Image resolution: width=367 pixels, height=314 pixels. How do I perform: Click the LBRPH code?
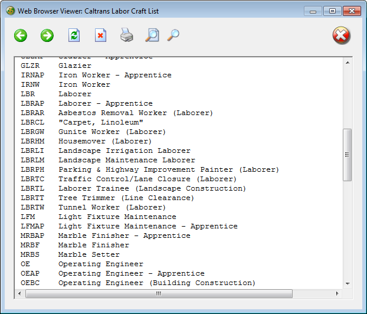[32, 169]
